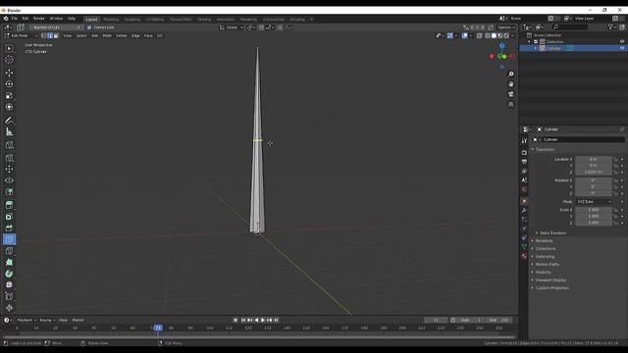The width and height of the screenshot is (628, 353).
Task: Select the Cursor tool in toolbar
Action: (9, 60)
